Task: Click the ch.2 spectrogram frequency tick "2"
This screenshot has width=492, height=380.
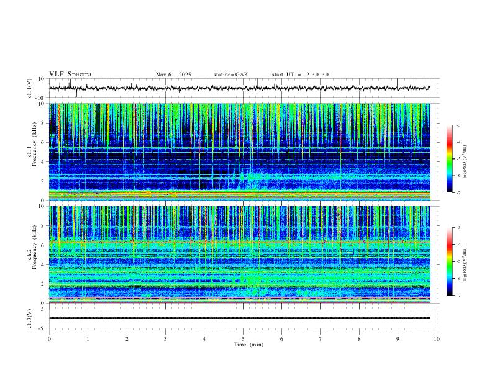Action: tap(44, 284)
